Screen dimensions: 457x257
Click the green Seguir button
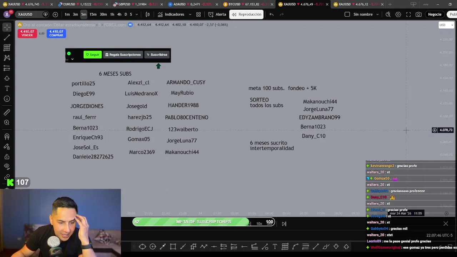(92, 55)
